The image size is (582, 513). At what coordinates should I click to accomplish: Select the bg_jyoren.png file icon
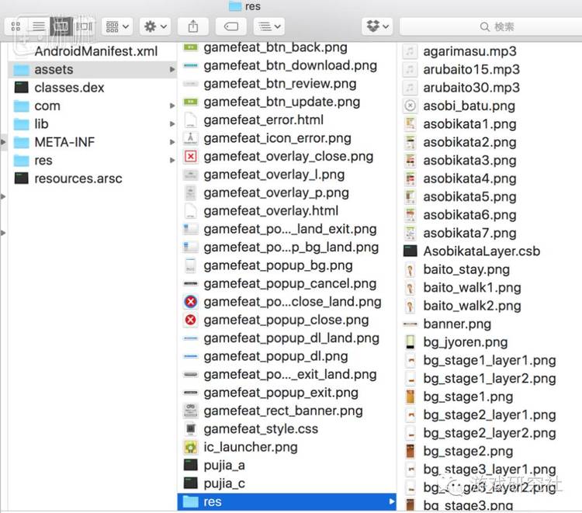pyautogui.click(x=411, y=341)
